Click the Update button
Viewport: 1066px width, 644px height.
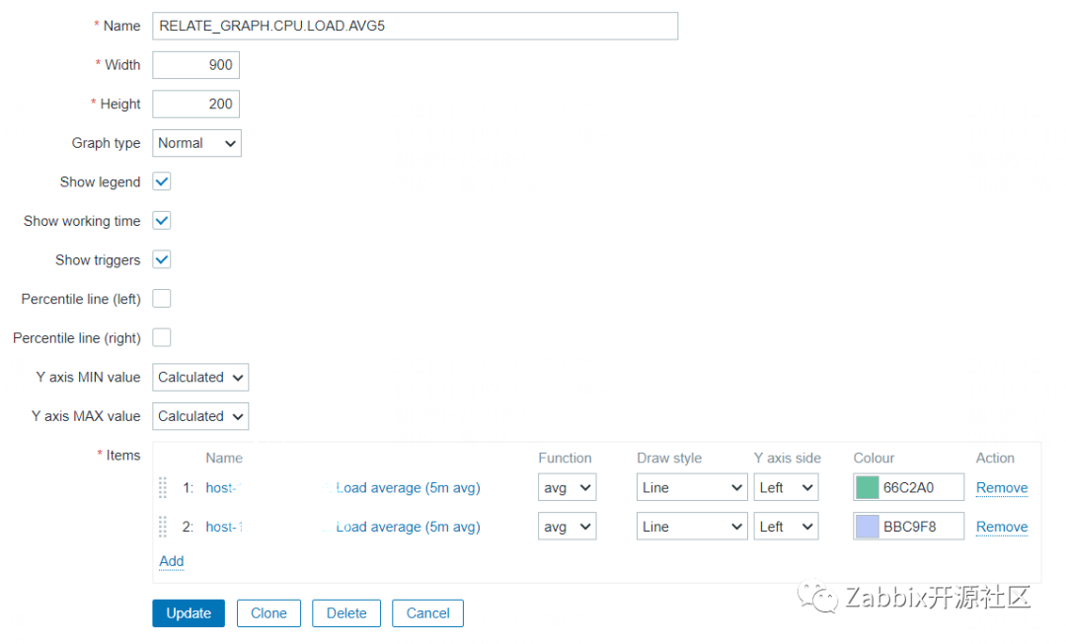[x=189, y=613]
